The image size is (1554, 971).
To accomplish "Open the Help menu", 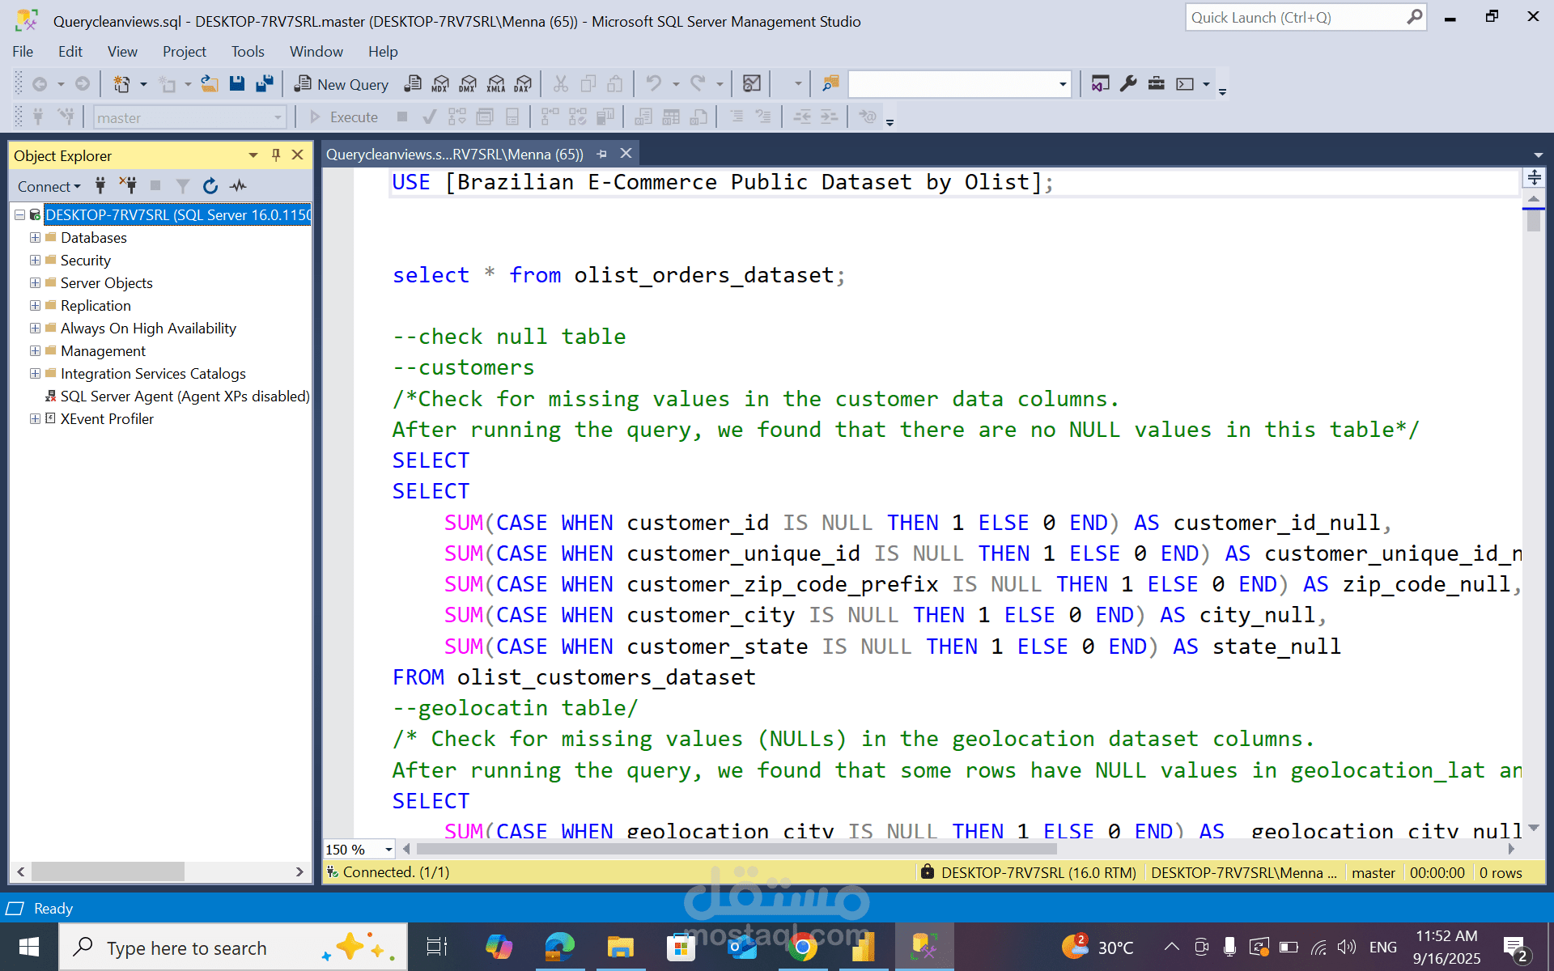I will (383, 51).
